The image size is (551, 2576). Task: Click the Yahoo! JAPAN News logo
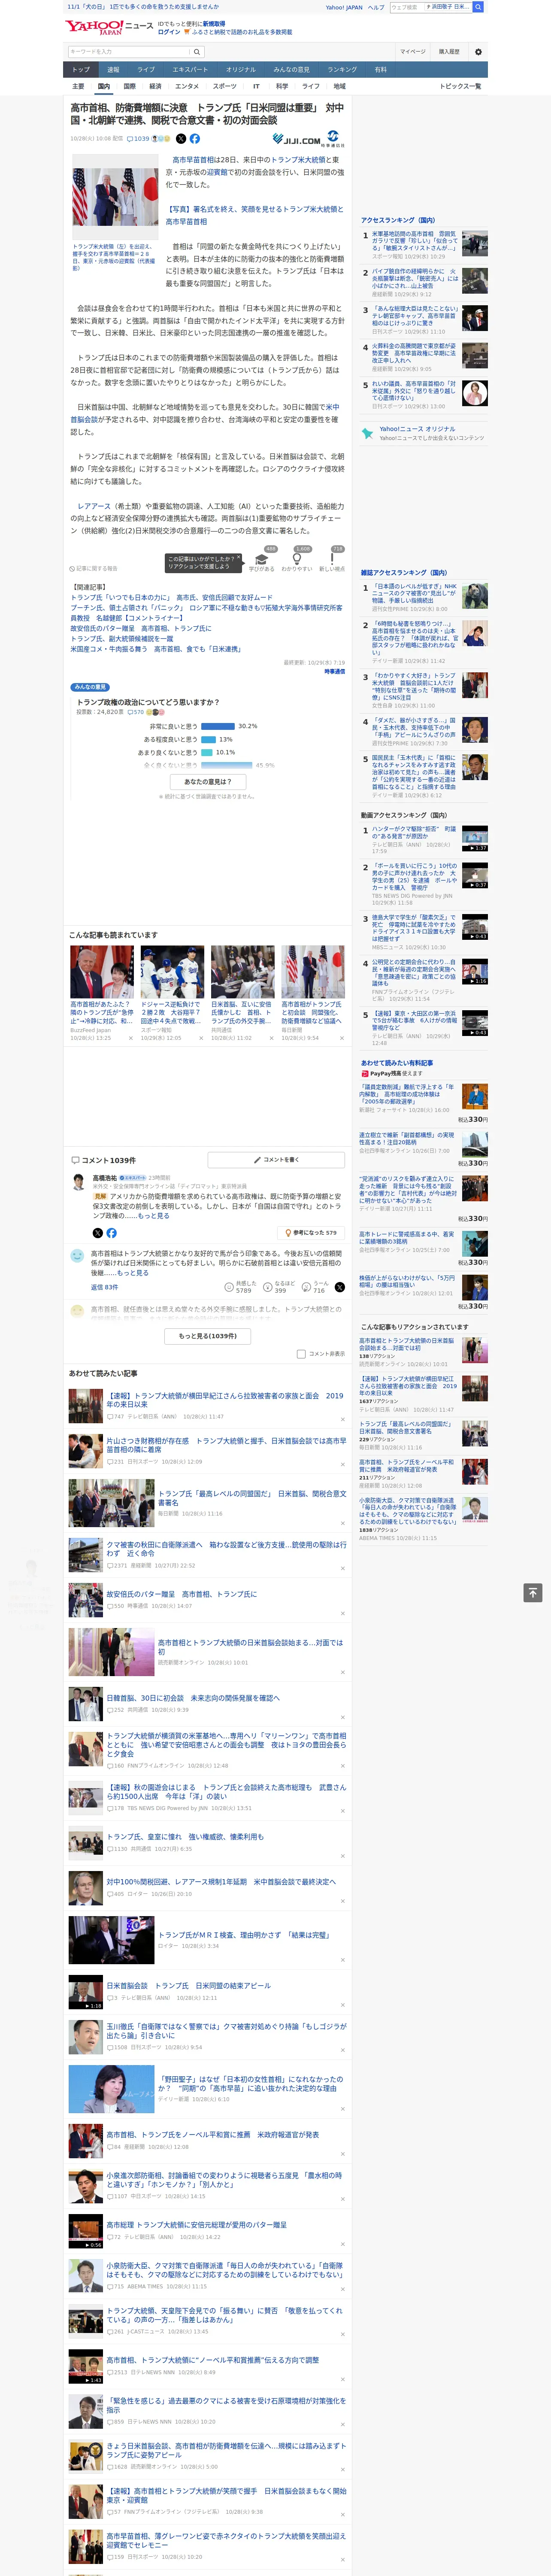109,27
